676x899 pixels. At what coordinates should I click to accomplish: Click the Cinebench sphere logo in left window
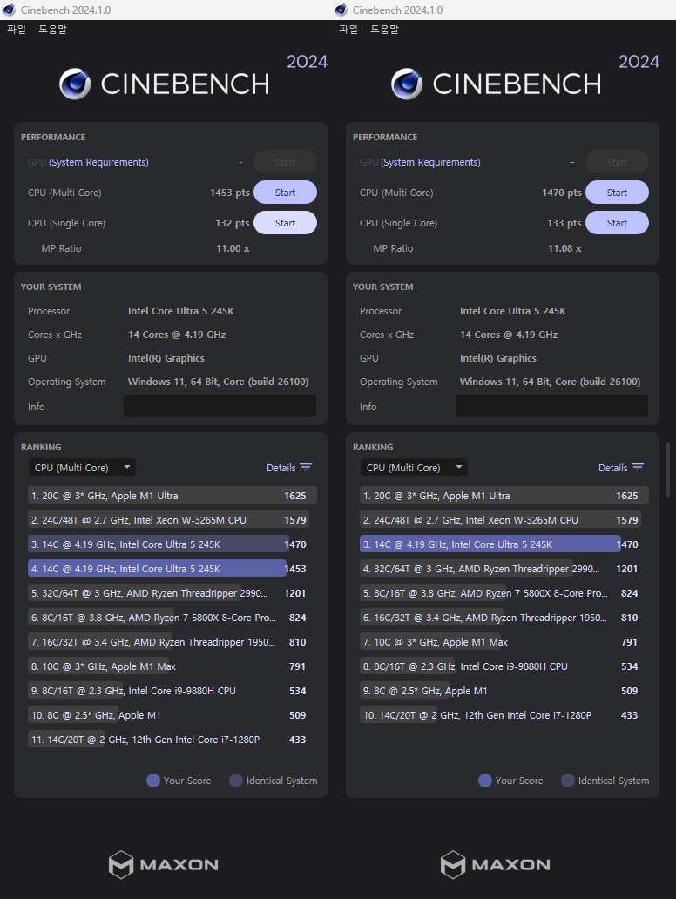(75, 84)
